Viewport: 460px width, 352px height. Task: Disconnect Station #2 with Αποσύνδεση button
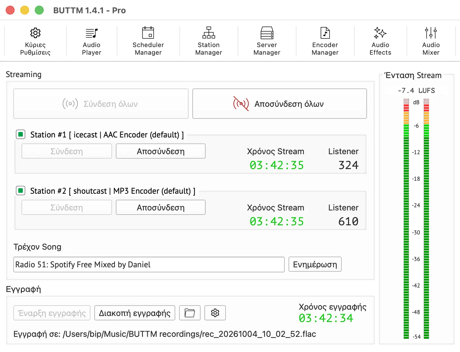point(161,208)
